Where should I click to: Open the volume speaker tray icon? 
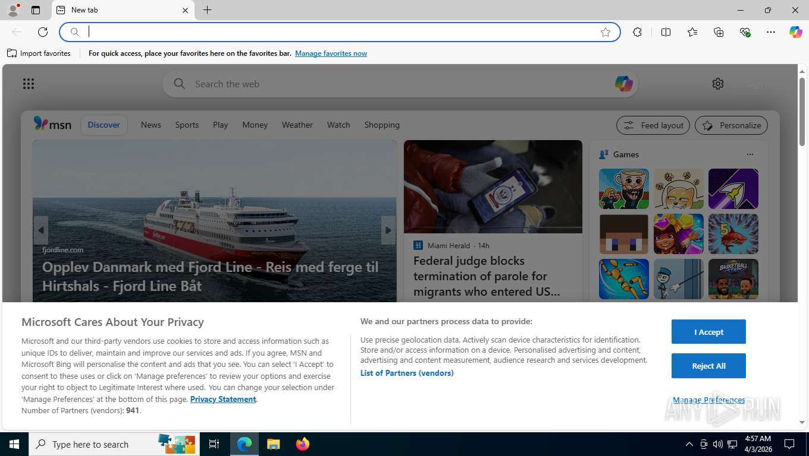[x=718, y=444]
